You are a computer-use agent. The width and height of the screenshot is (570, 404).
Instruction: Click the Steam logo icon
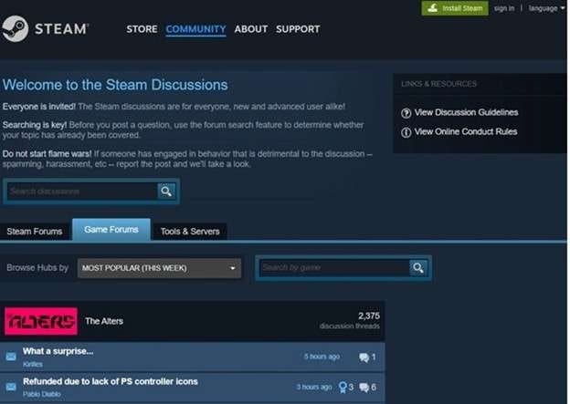15,28
